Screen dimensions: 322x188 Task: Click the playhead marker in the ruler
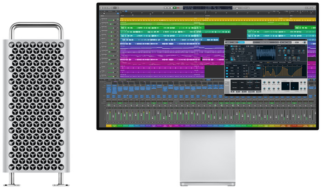pos(150,14)
